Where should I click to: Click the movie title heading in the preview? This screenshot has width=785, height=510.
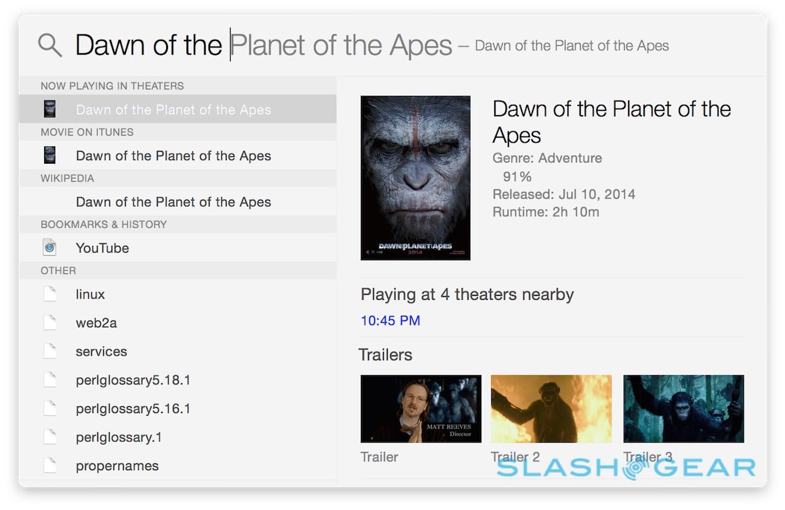(611, 121)
